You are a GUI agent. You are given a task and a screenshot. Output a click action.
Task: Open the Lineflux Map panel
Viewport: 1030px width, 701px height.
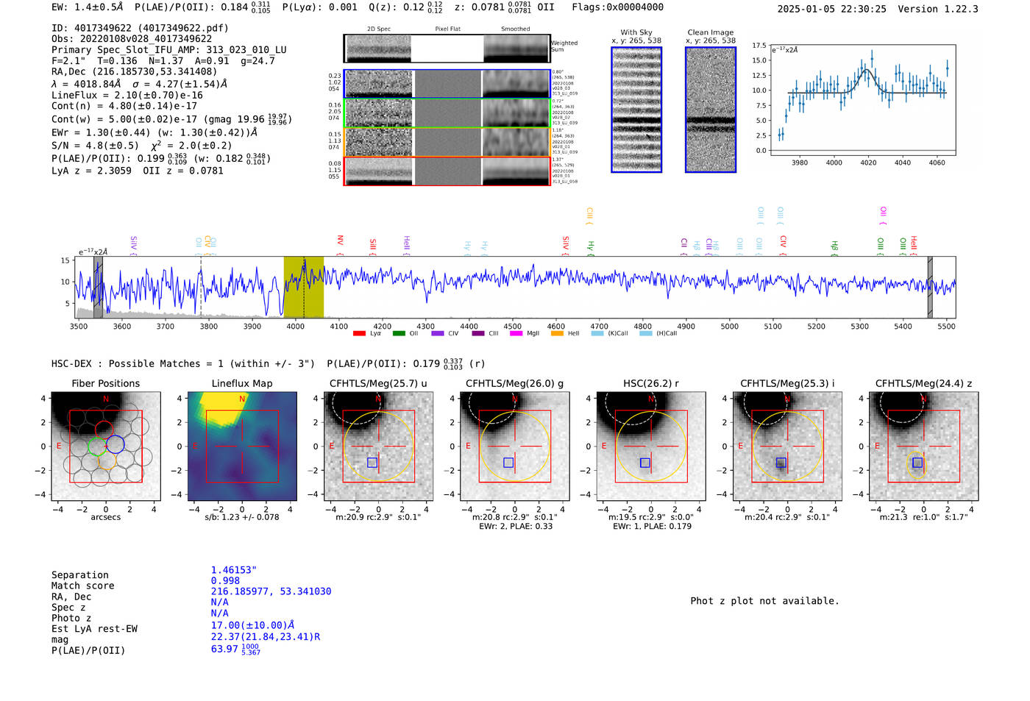pos(242,446)
